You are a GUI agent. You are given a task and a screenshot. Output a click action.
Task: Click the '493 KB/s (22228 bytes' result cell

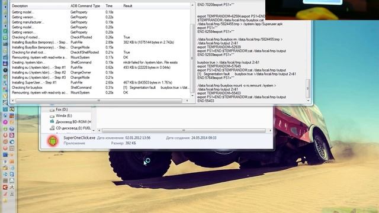(x=147, y=67)
